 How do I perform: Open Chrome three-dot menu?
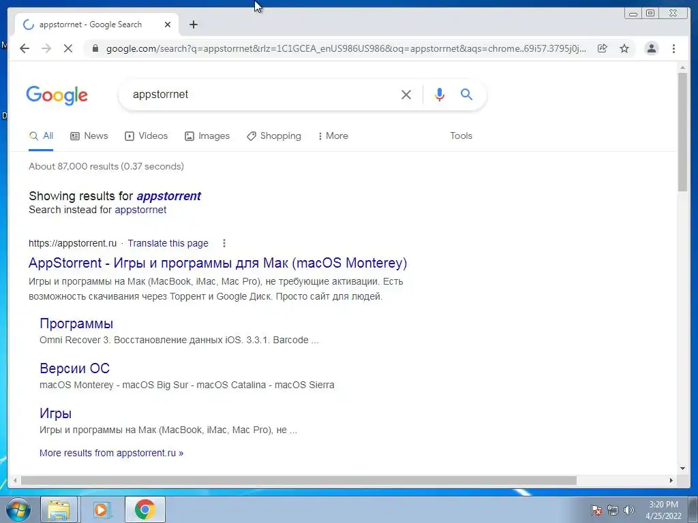pos(673,48)
